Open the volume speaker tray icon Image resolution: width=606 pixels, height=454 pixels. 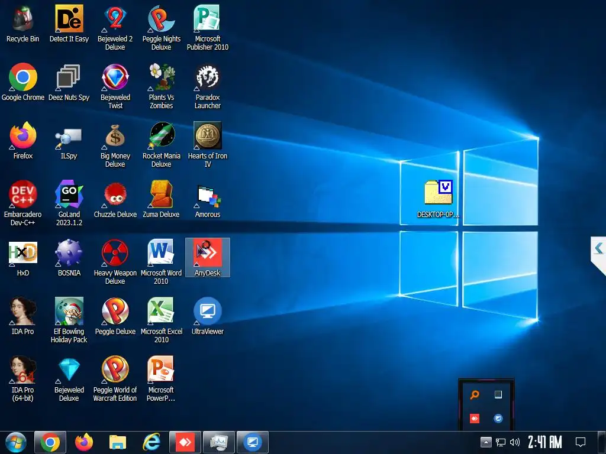[x=514, y=442]
